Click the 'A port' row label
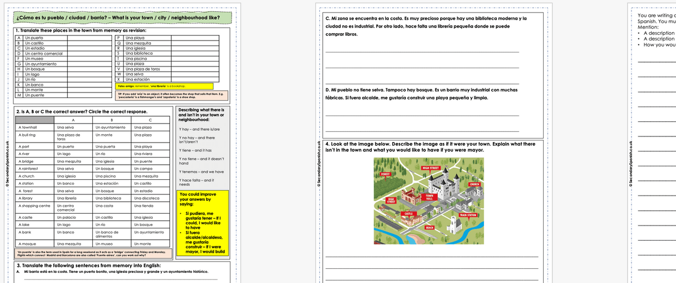 (x=24, y=147)
